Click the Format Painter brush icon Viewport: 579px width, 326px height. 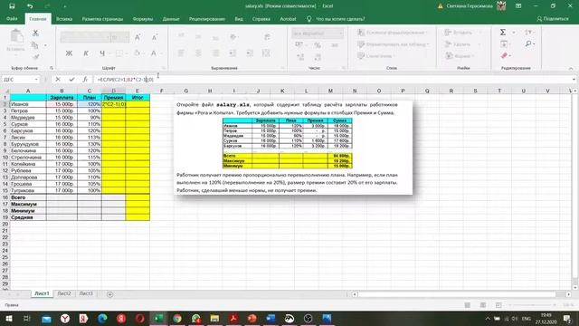(x=36, y=56)
